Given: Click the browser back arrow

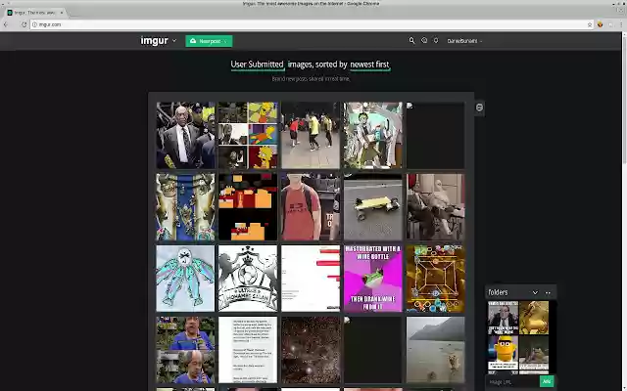Looking at the screenshot, I should tap(6, 24).
